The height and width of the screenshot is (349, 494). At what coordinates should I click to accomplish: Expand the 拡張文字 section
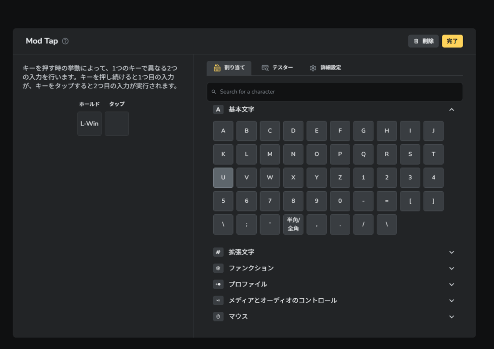452,252
